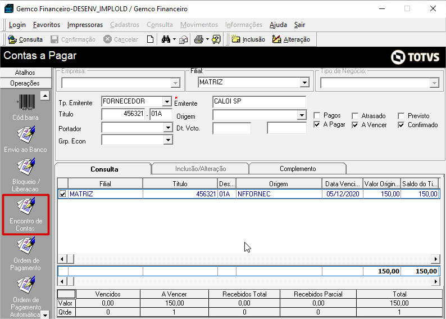Screen dimensions: 446x319
Task: Open the Ordem de Pagamento operation
Action: coord(25,254)
